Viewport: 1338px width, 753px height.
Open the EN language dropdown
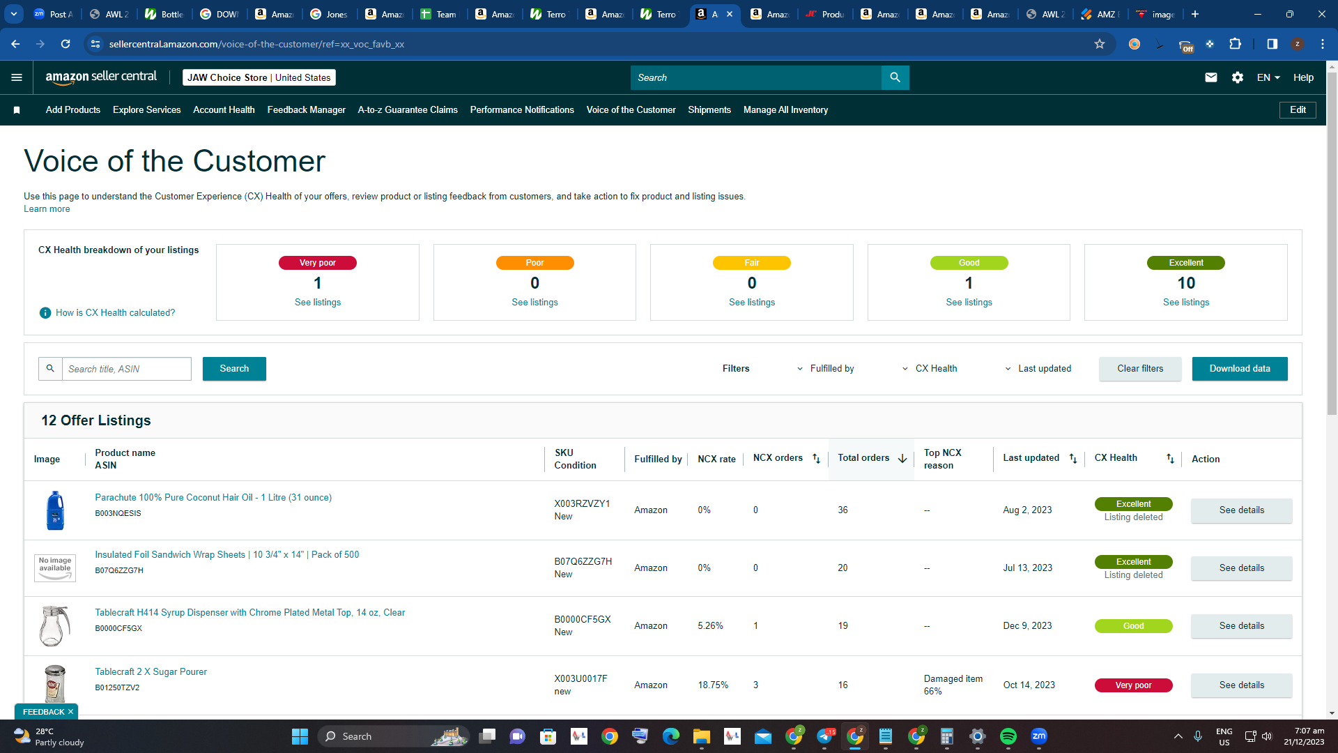1268,77
